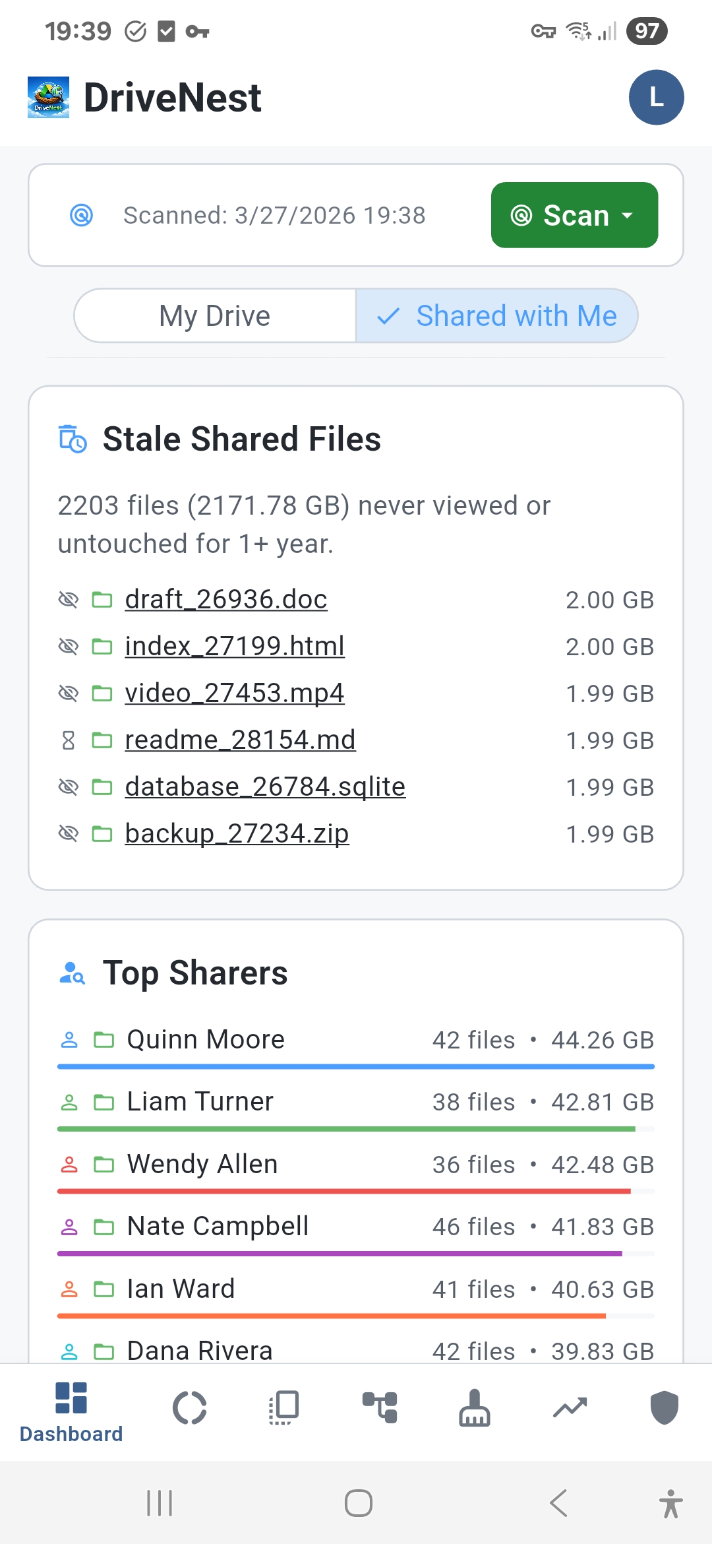The height and width of the screenshot is (1544, 712).
Task: Open the duplicate files navigation tab
Action: [285, 1408]
